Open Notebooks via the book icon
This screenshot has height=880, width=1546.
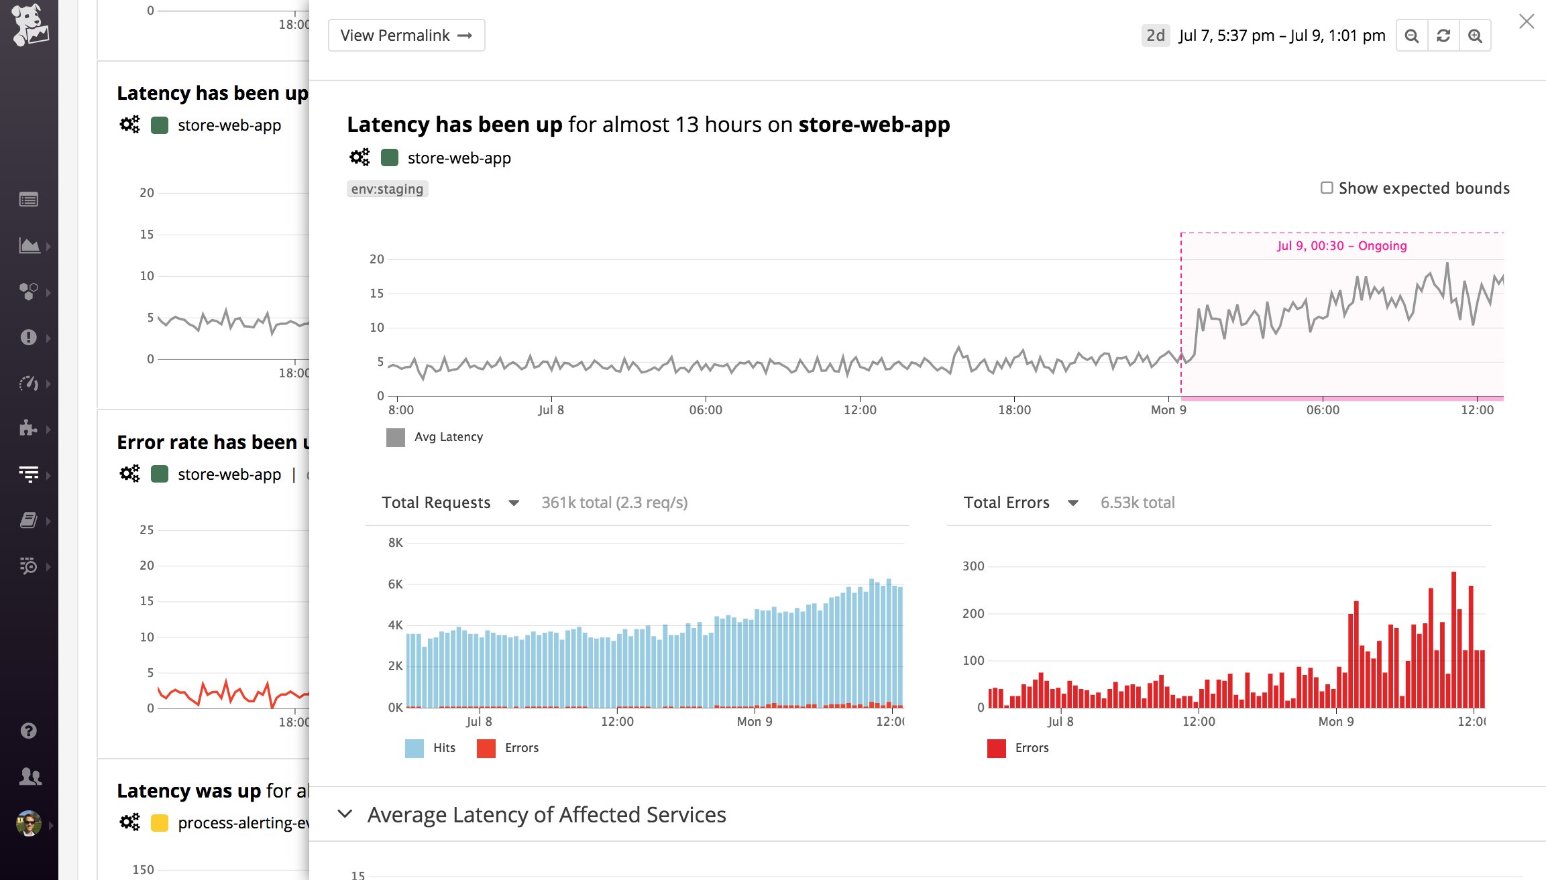[28, 519]
